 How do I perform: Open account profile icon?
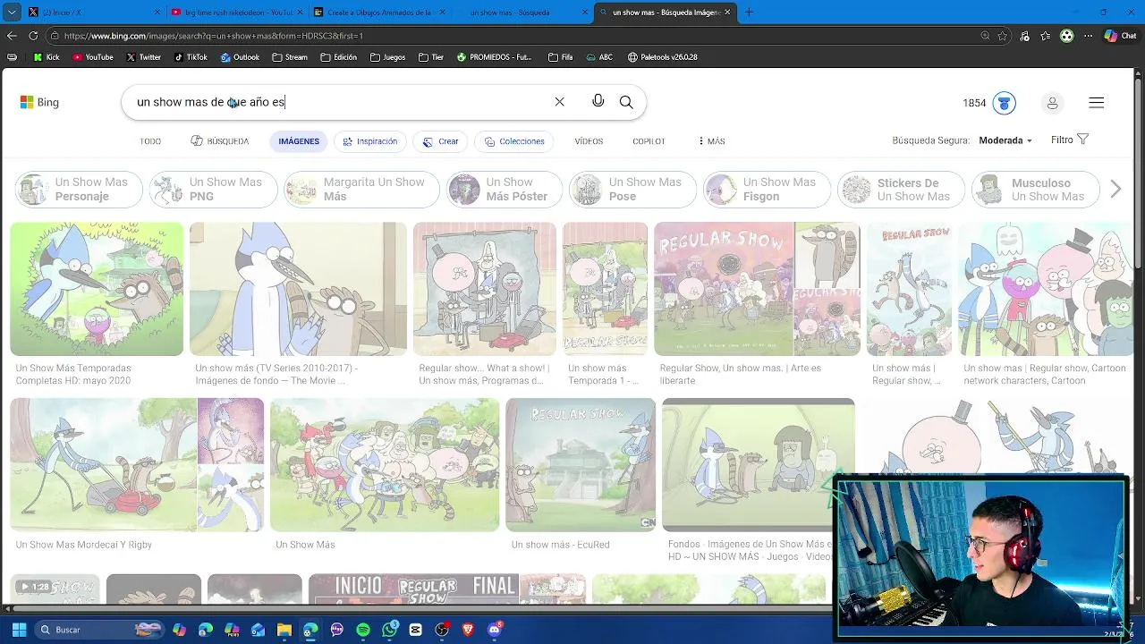[x=1052, y=103]
